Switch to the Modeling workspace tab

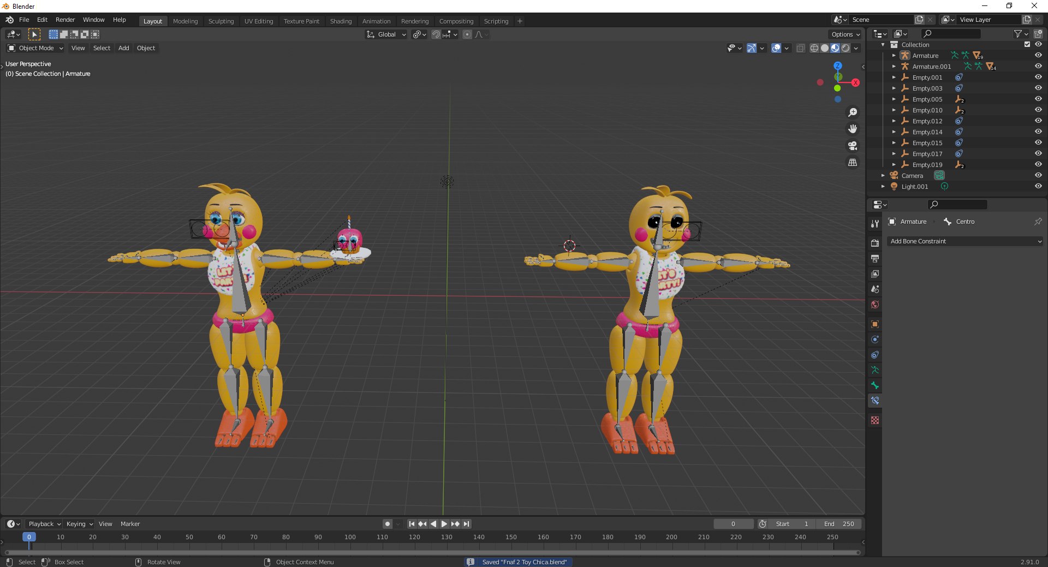(185, 21)
